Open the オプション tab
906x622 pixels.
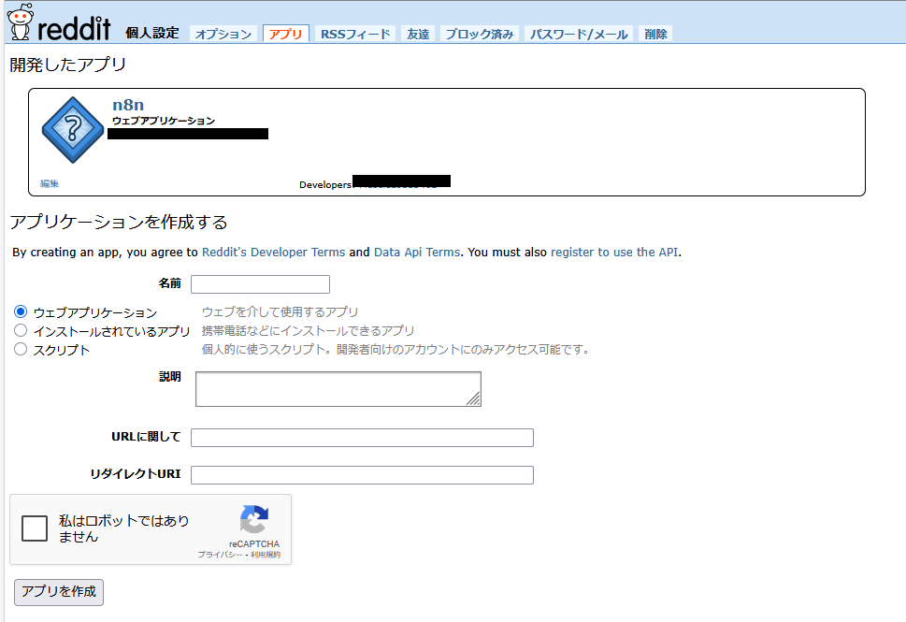pos(223,34)
